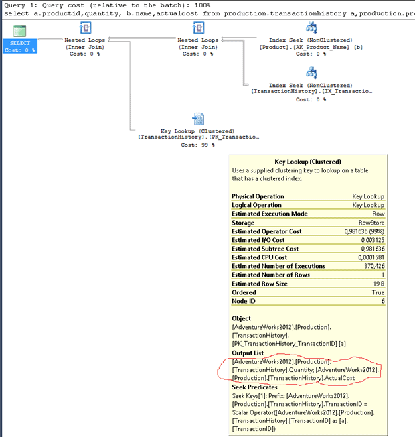Click 'Estimated Row Size' value 19 B
The height and width of the screenshot is (437, 415).
click(x=379, y=284)
